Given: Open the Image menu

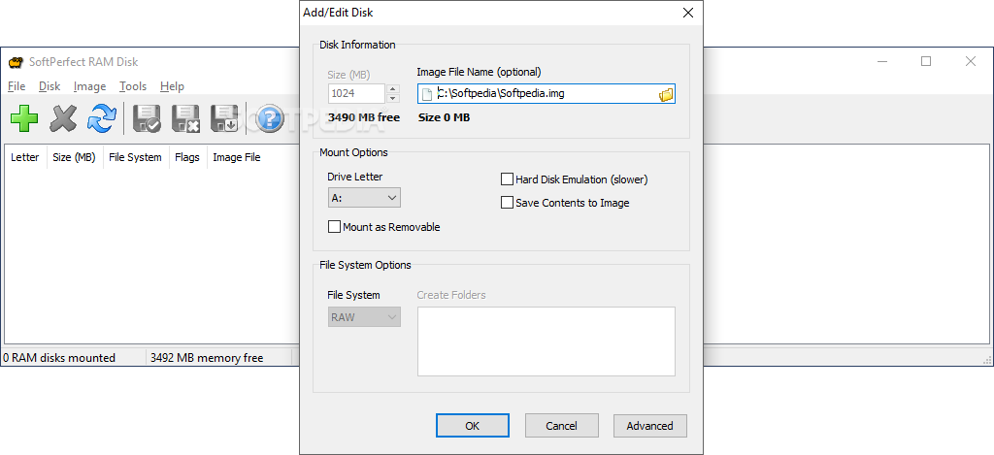Looking at the screenshot, I should [x=89, y=86].
